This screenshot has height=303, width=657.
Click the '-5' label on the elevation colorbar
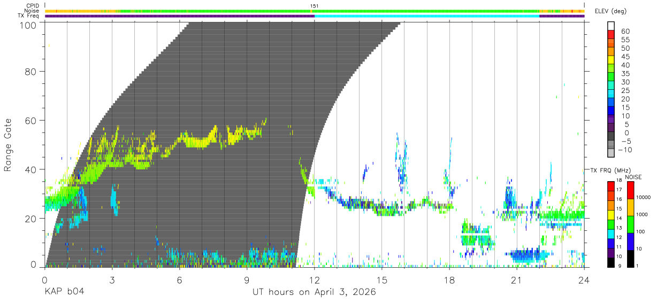coord(625,141)
